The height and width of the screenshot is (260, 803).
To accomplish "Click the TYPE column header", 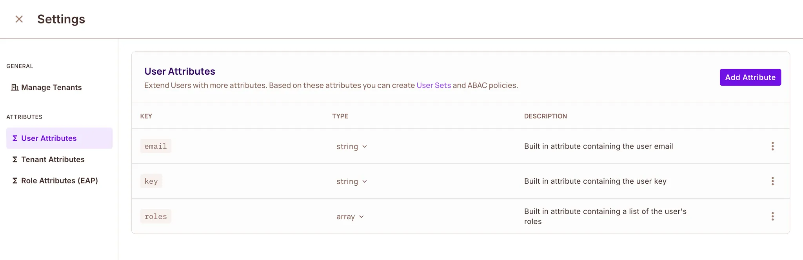I will click(x=340, y=116).
